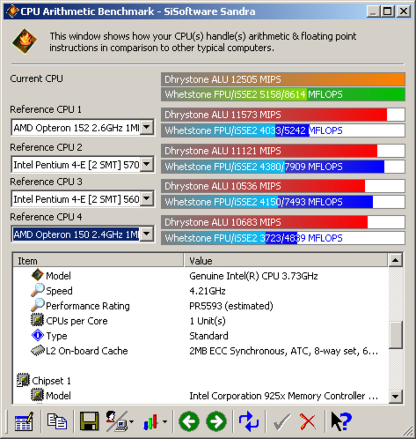Close the CPU Arithmetic Benchmark window
The width and height of the screenshot is (416, 439).
[403, 12]
